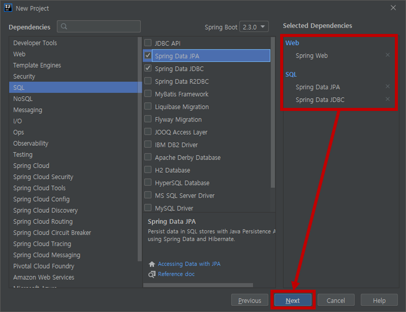The image size is (406, 312).
Task: Select Spring Cloud Tools category
Action: [74, 188]
